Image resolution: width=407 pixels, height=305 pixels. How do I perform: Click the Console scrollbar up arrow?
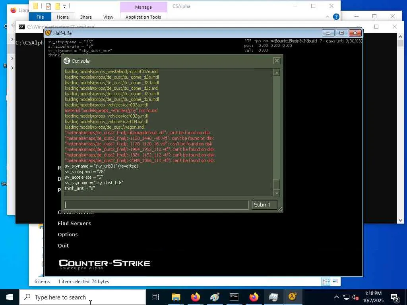tap(277, 73)
